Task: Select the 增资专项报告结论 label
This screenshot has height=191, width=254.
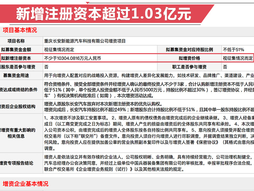Action: coord(17,163)
